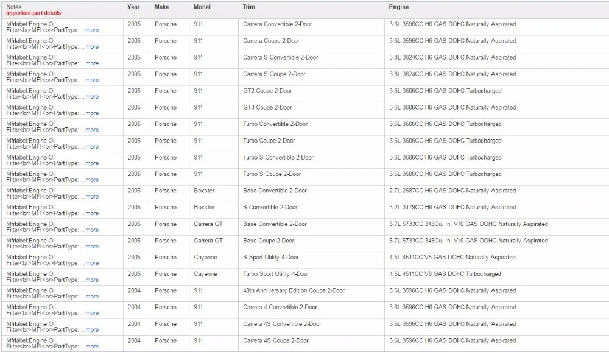This screenshot has width=609, height=352.
Task: Click the Trim column header
Action: coord(249,7)
